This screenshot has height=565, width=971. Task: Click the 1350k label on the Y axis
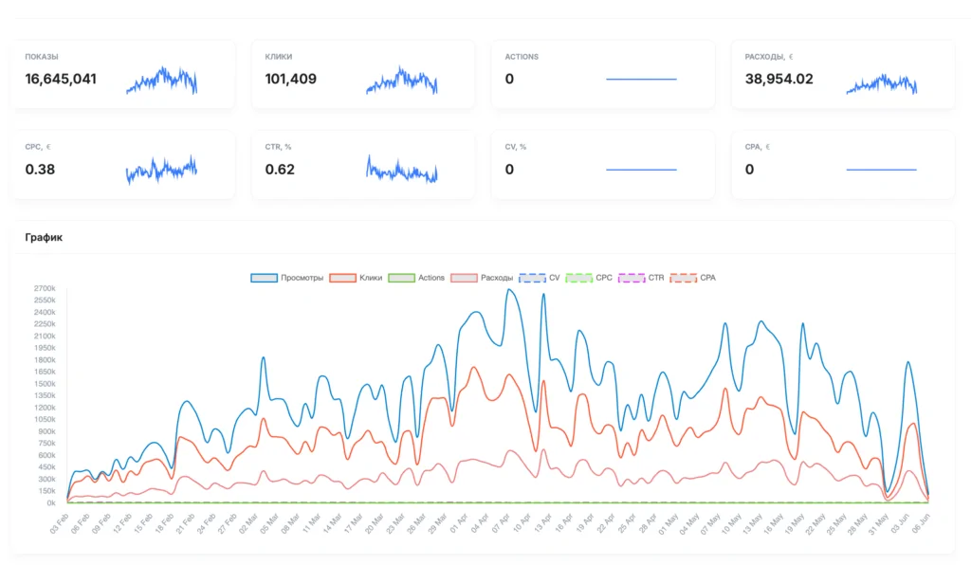[45, 395]
